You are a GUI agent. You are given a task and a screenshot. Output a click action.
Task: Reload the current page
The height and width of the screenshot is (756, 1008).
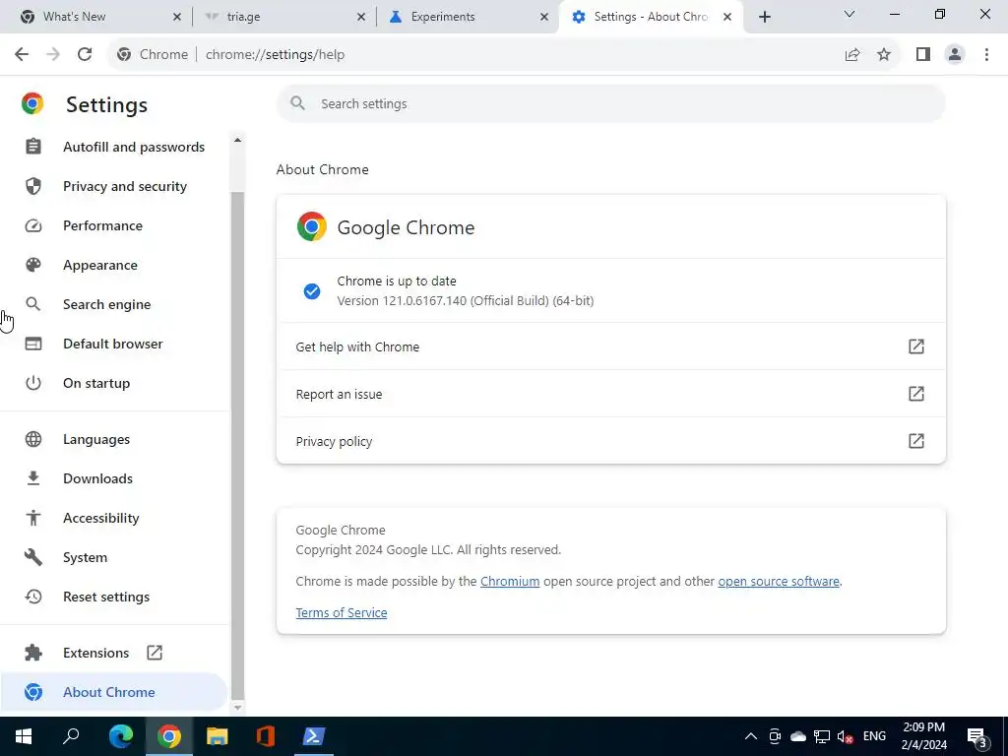(x=85, y=55)
